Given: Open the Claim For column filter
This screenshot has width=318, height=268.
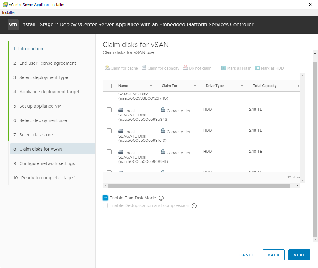Looking at the screenshot, I should coord(195,86).
